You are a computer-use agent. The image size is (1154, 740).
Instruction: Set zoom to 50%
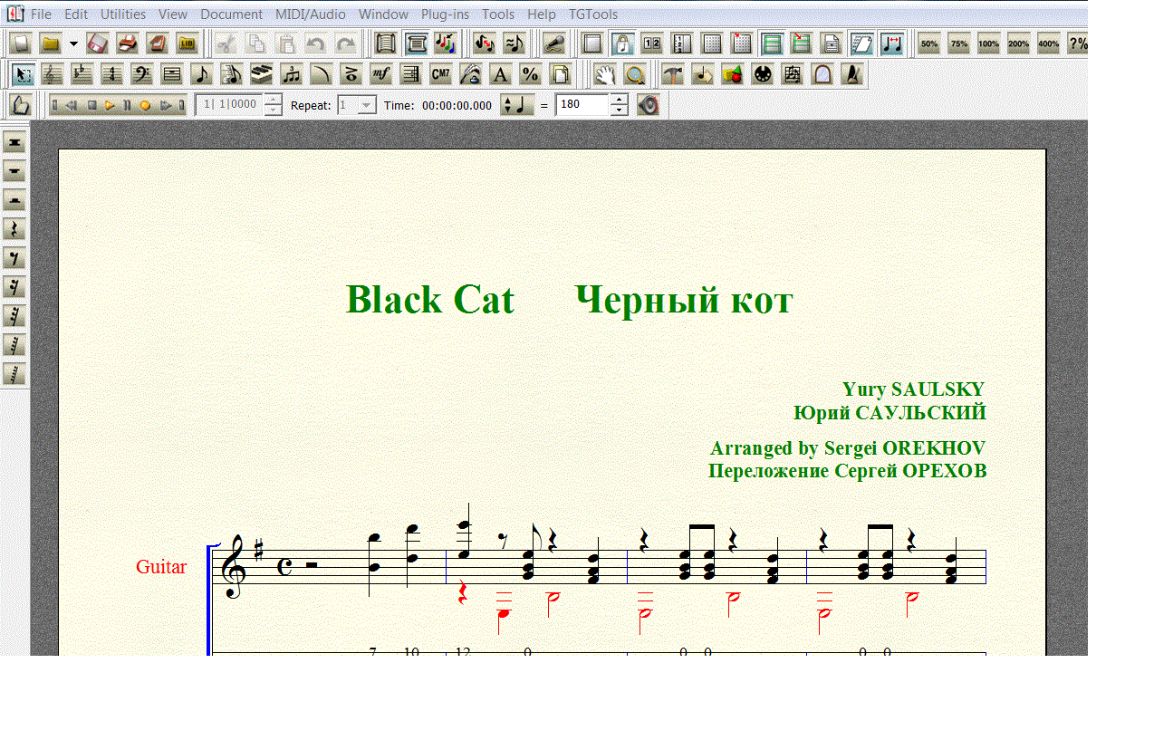(928, 43)
